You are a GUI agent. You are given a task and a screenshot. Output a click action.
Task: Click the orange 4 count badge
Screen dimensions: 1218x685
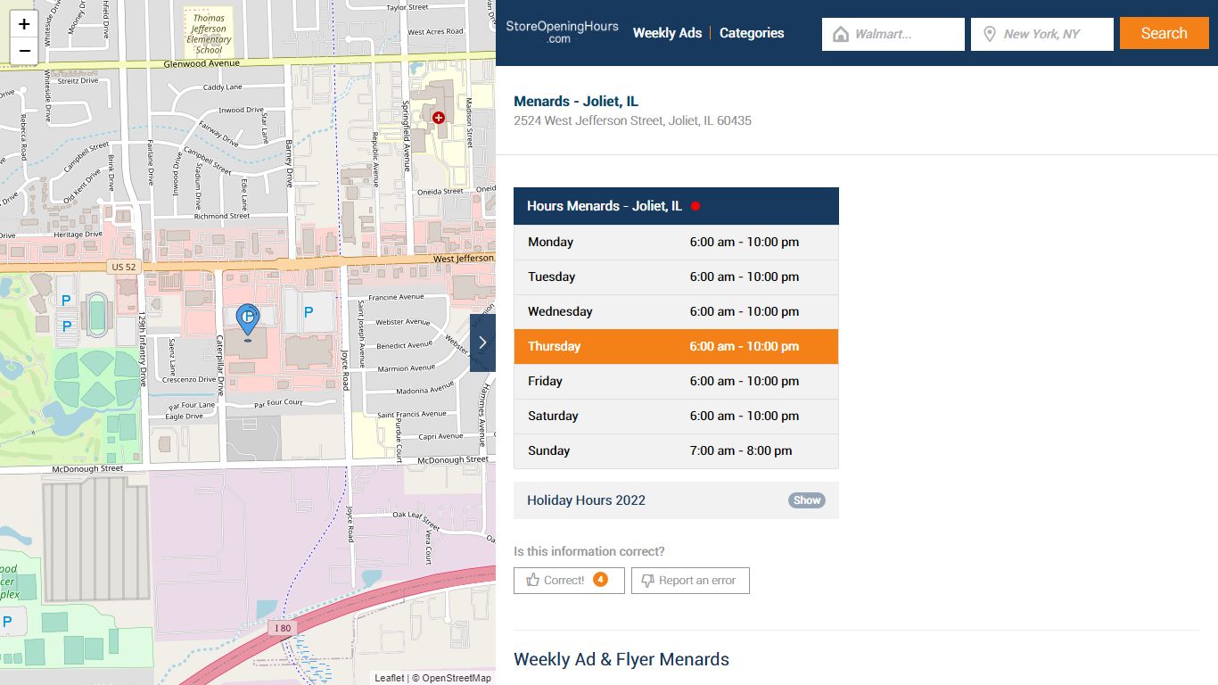(601, 580)
